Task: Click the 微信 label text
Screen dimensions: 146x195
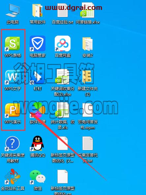Action: pos(38,188)
